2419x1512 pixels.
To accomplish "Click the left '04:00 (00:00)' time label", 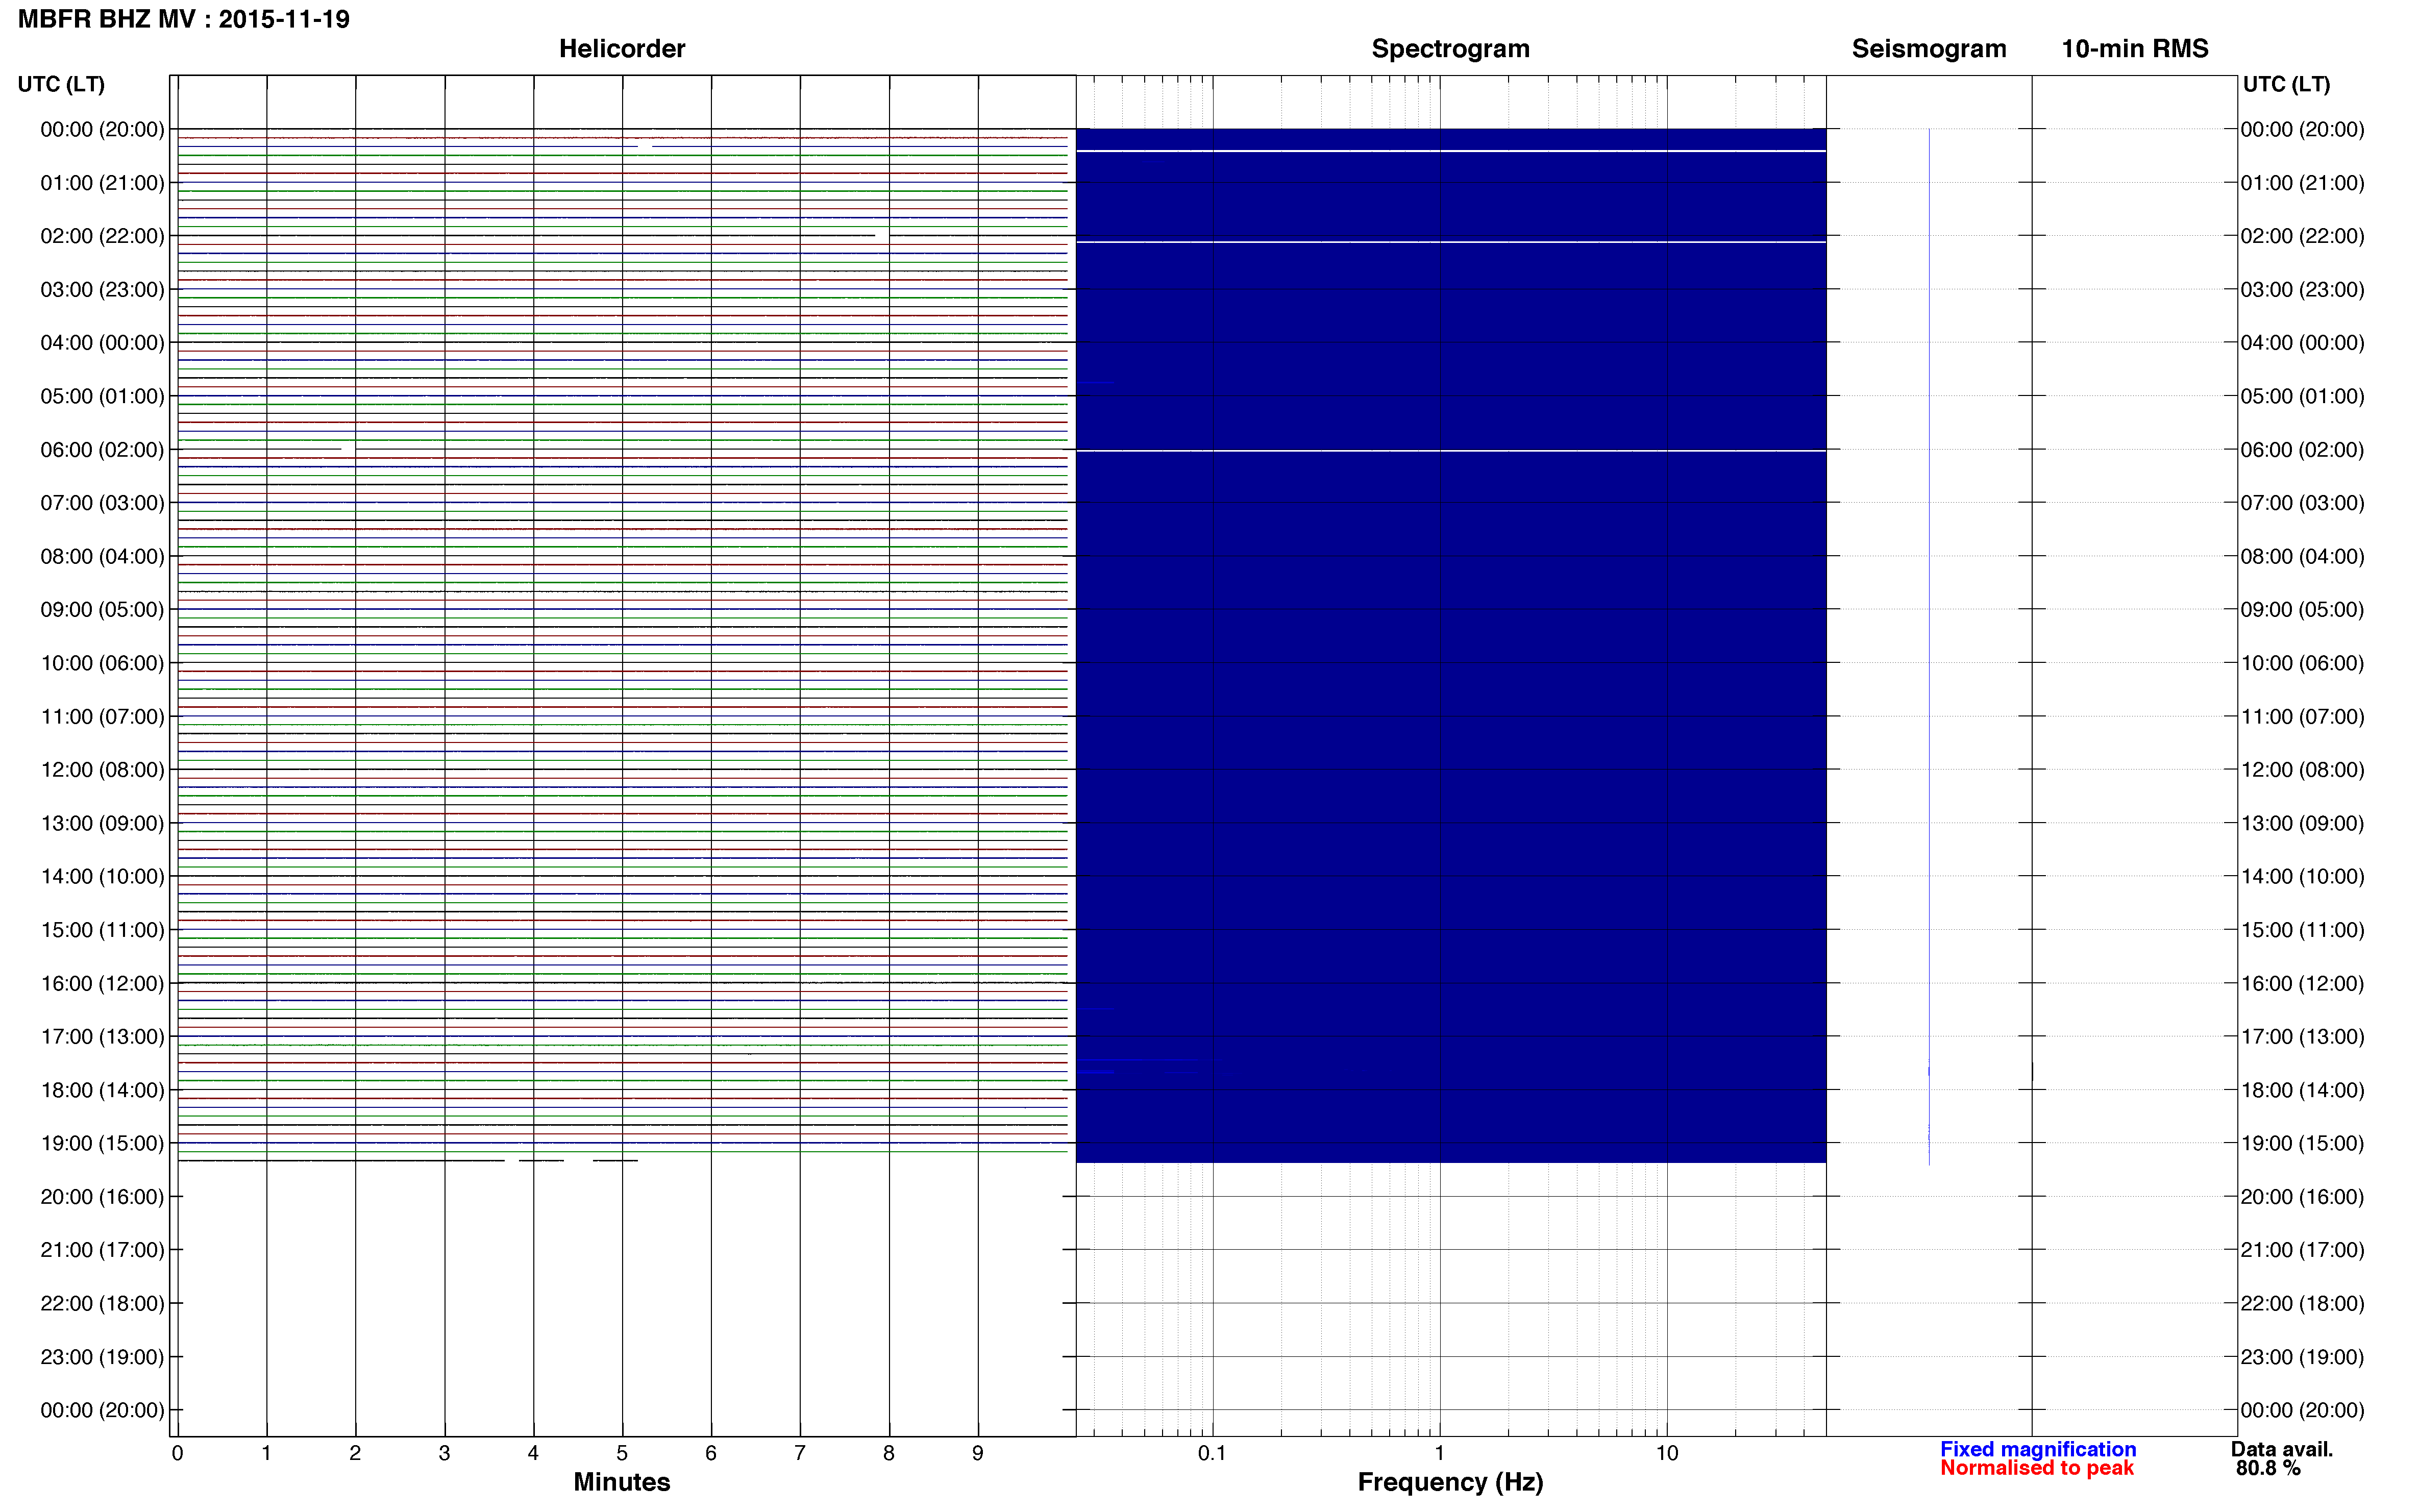I will (x=102, y=343).
